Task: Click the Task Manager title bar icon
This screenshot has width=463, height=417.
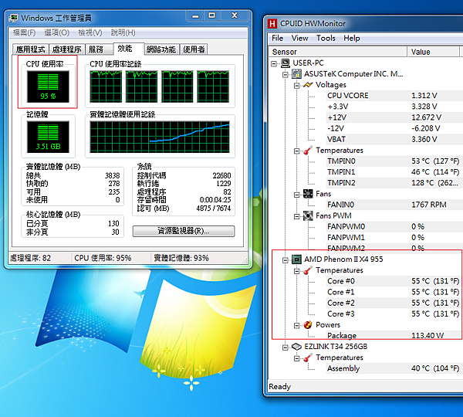Action: coord(13,19)
